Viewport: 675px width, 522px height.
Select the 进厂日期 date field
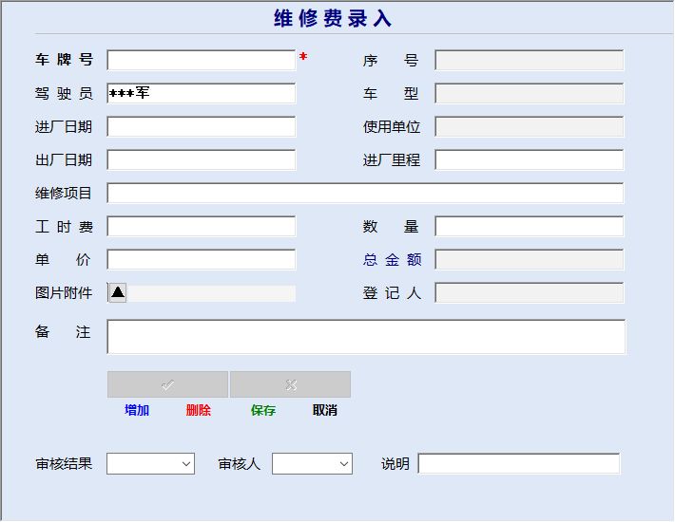tap(202, 127)
